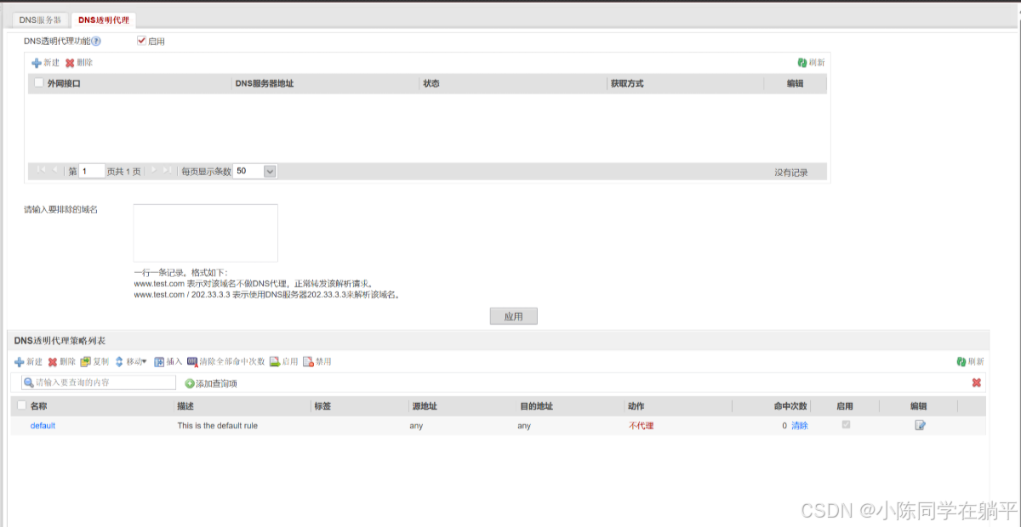This screenshot has width=1021, height=527.
Task: Go to the previous page in pagination
Action: [x=55, y=171]
